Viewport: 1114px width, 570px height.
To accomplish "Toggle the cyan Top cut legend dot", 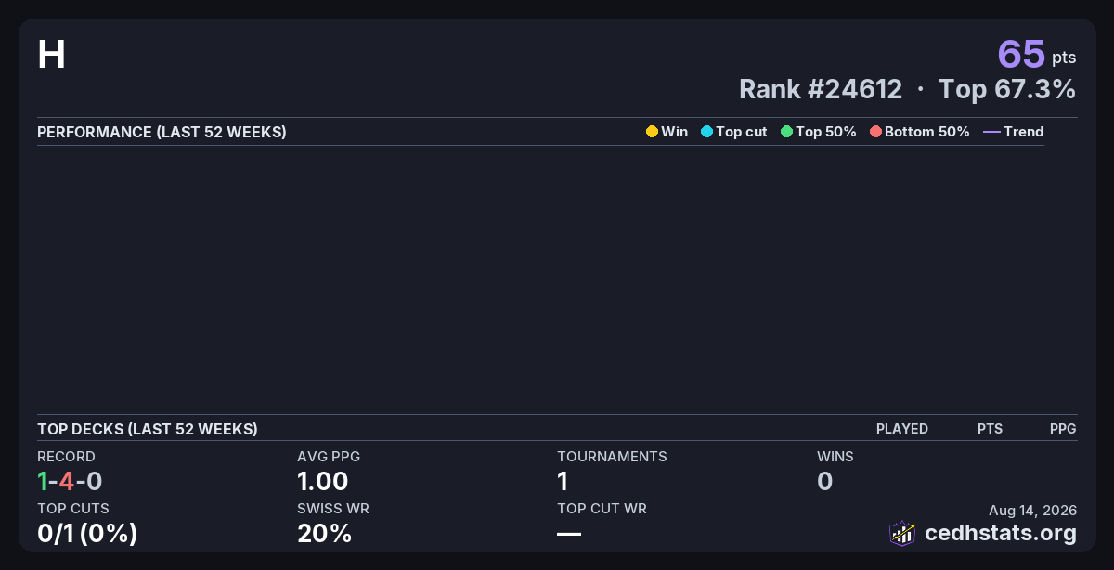I will (x=706, y=132).
